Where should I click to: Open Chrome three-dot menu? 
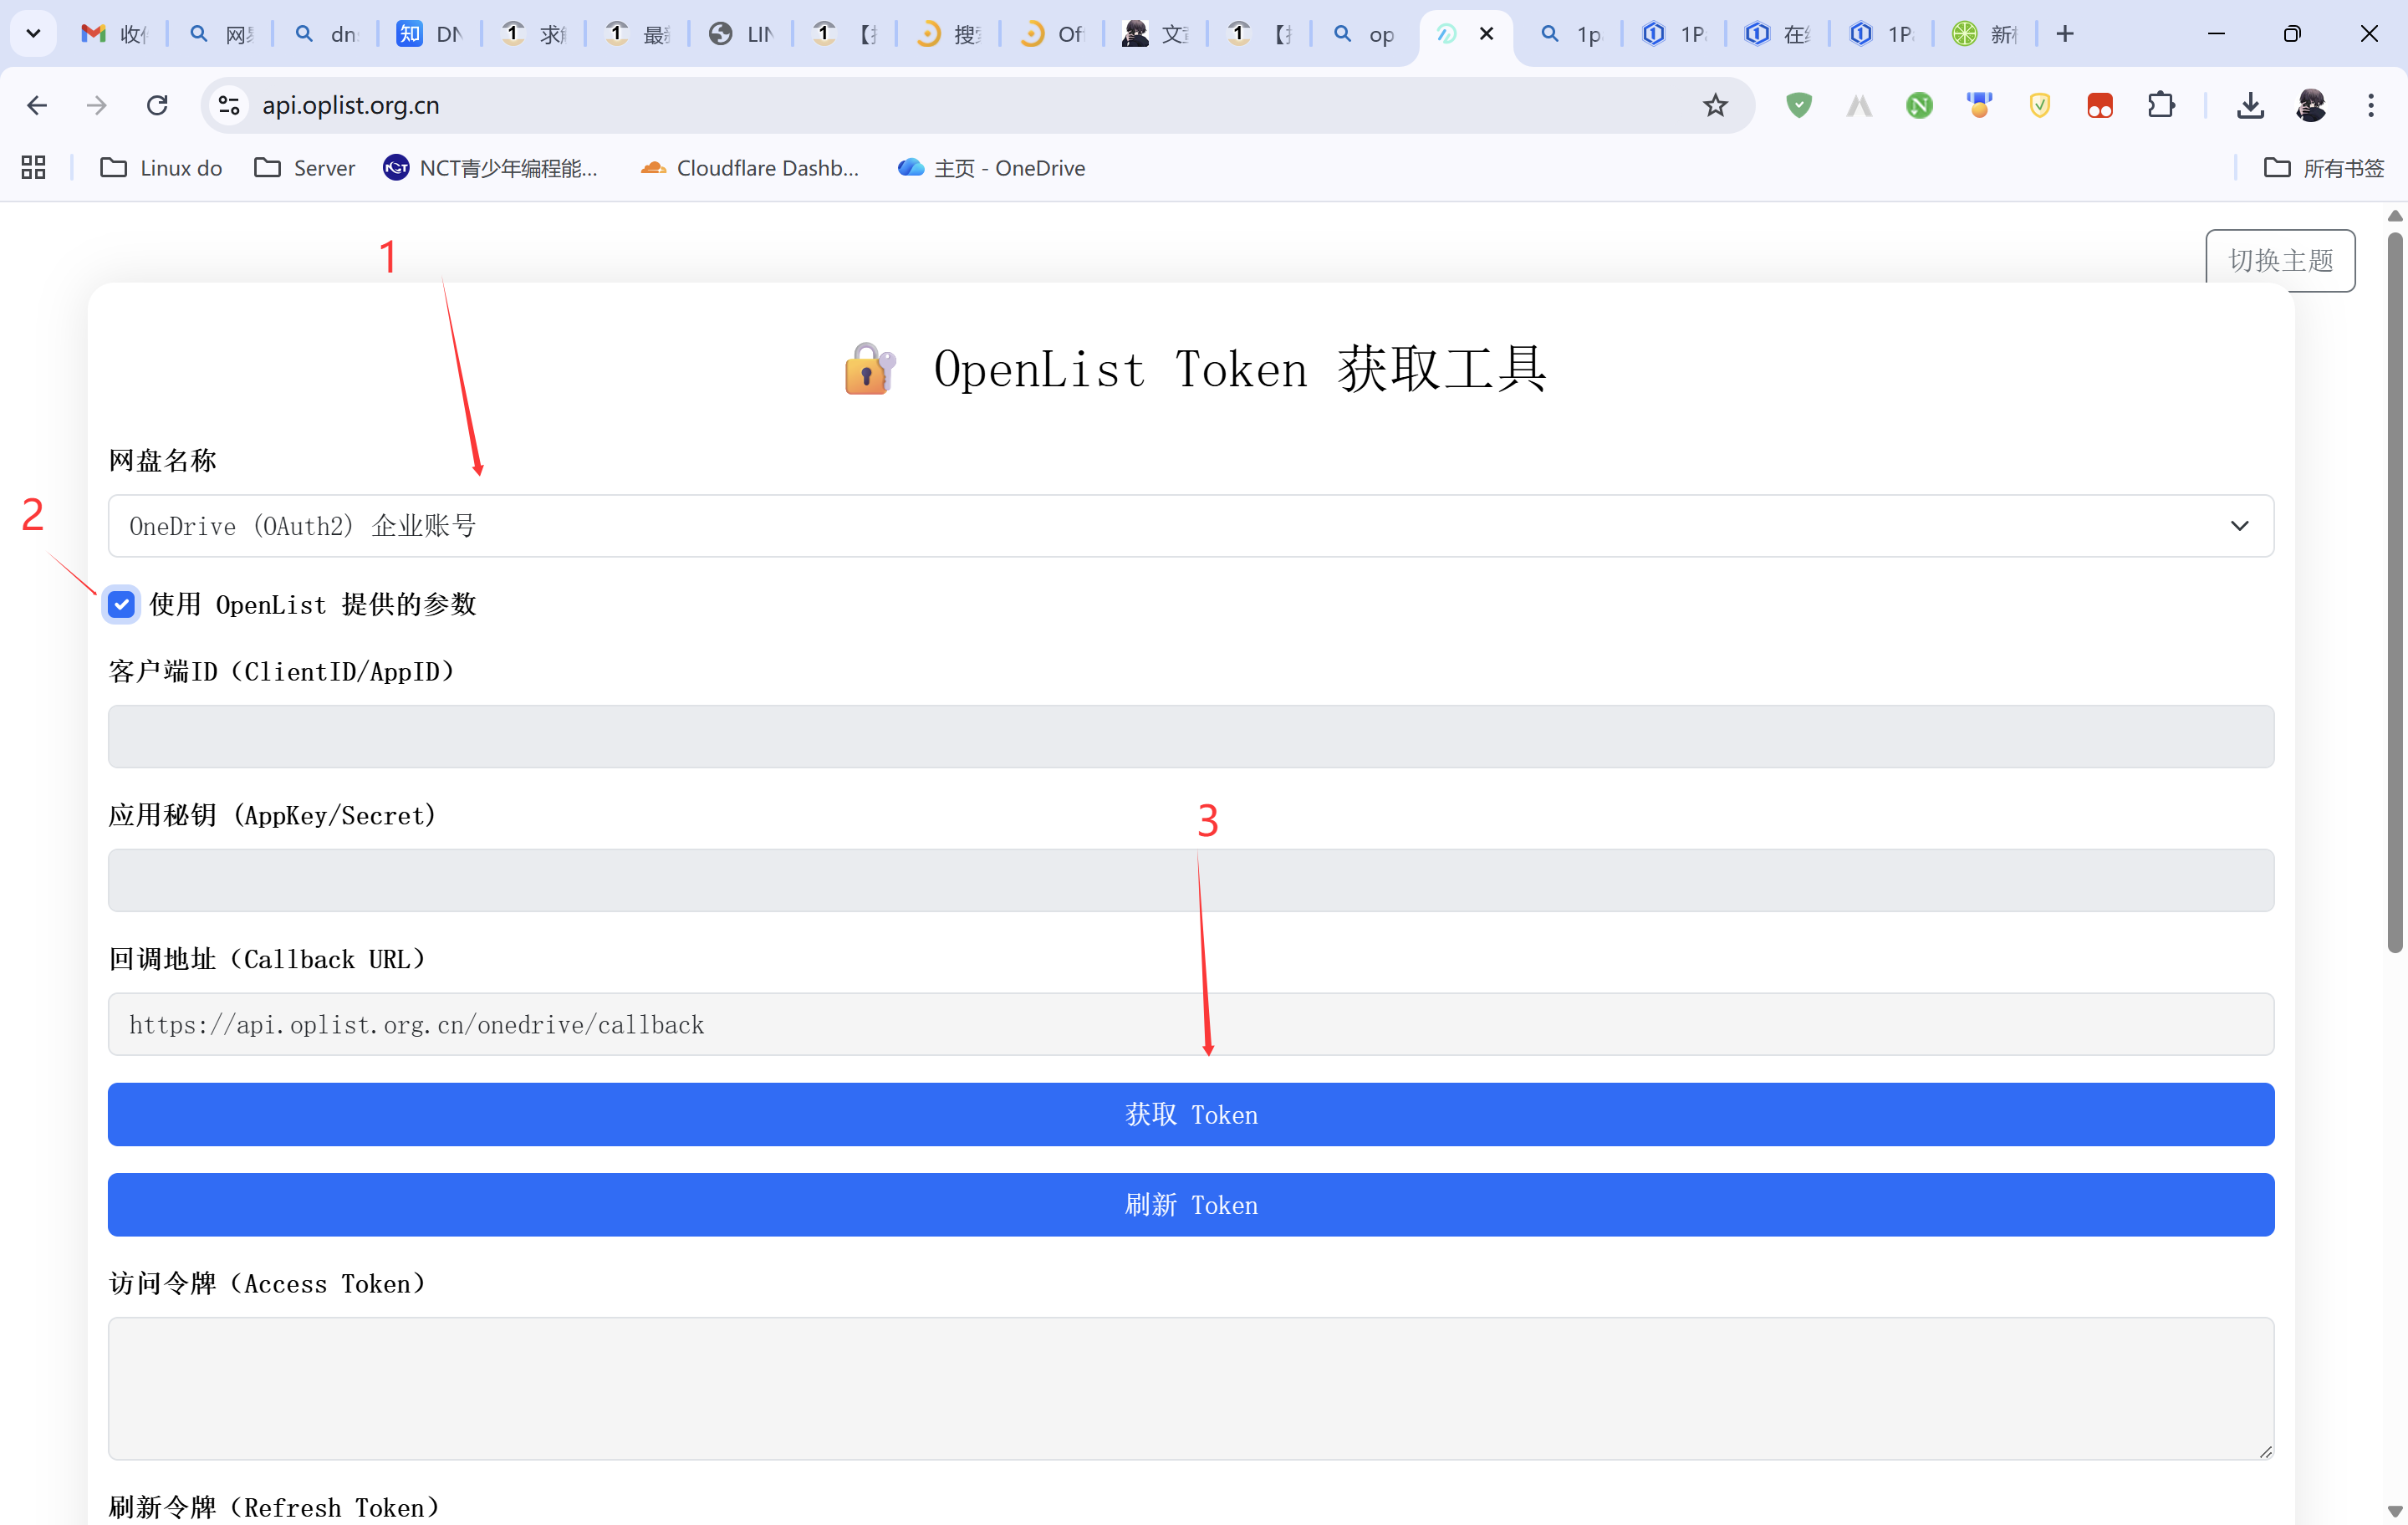(2370, 105)
